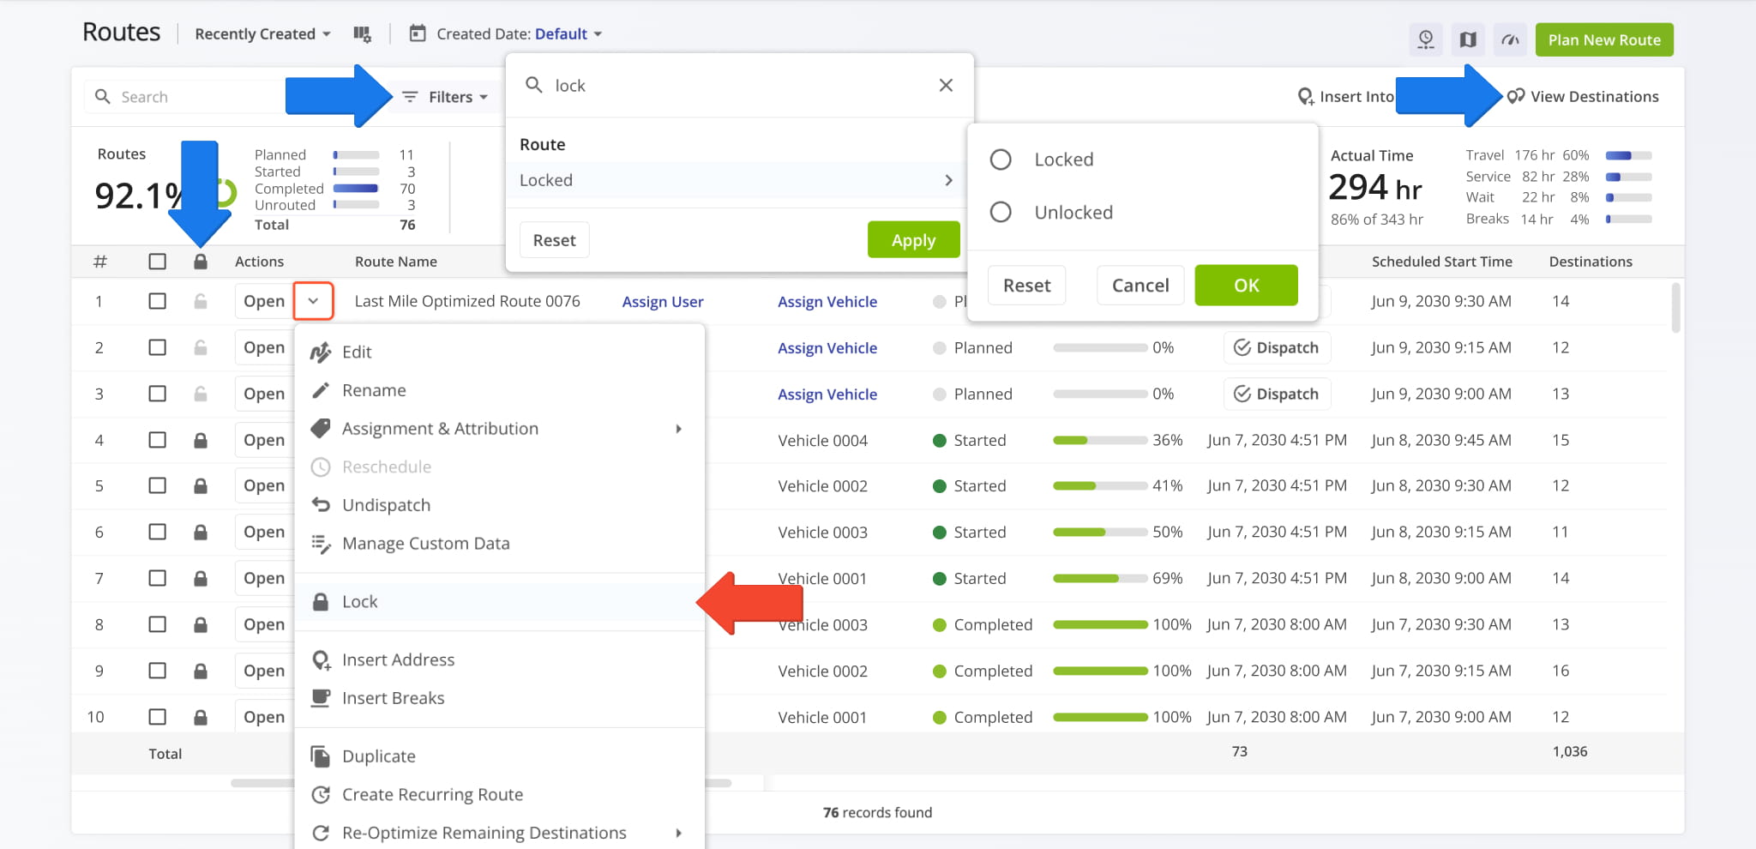Check the checkbox for route row 6

157,532
